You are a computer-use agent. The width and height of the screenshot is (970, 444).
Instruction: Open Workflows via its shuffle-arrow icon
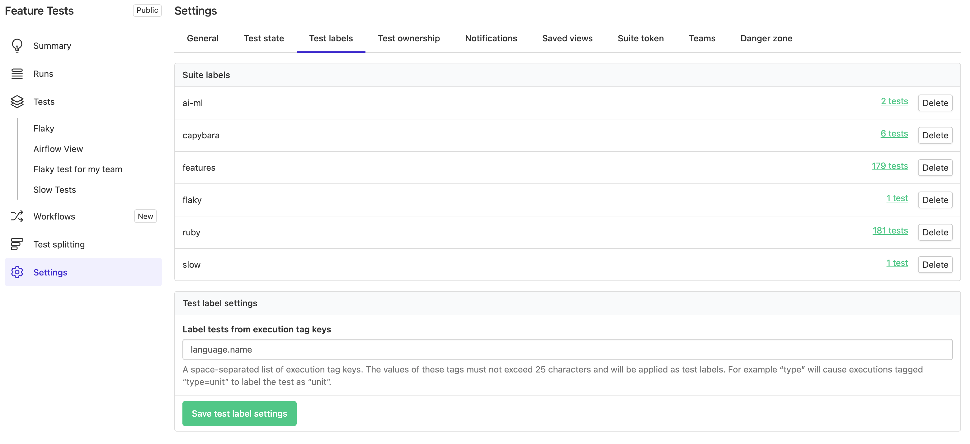[x=17, y=216]
